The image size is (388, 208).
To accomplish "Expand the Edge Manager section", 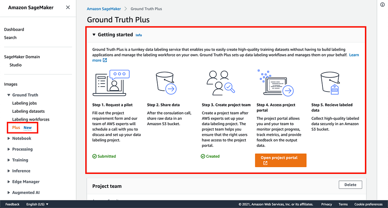I will coord(9,182).
